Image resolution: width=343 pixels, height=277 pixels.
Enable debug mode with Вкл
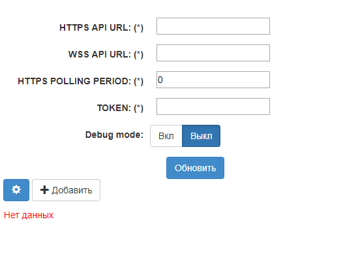point(166,136)
